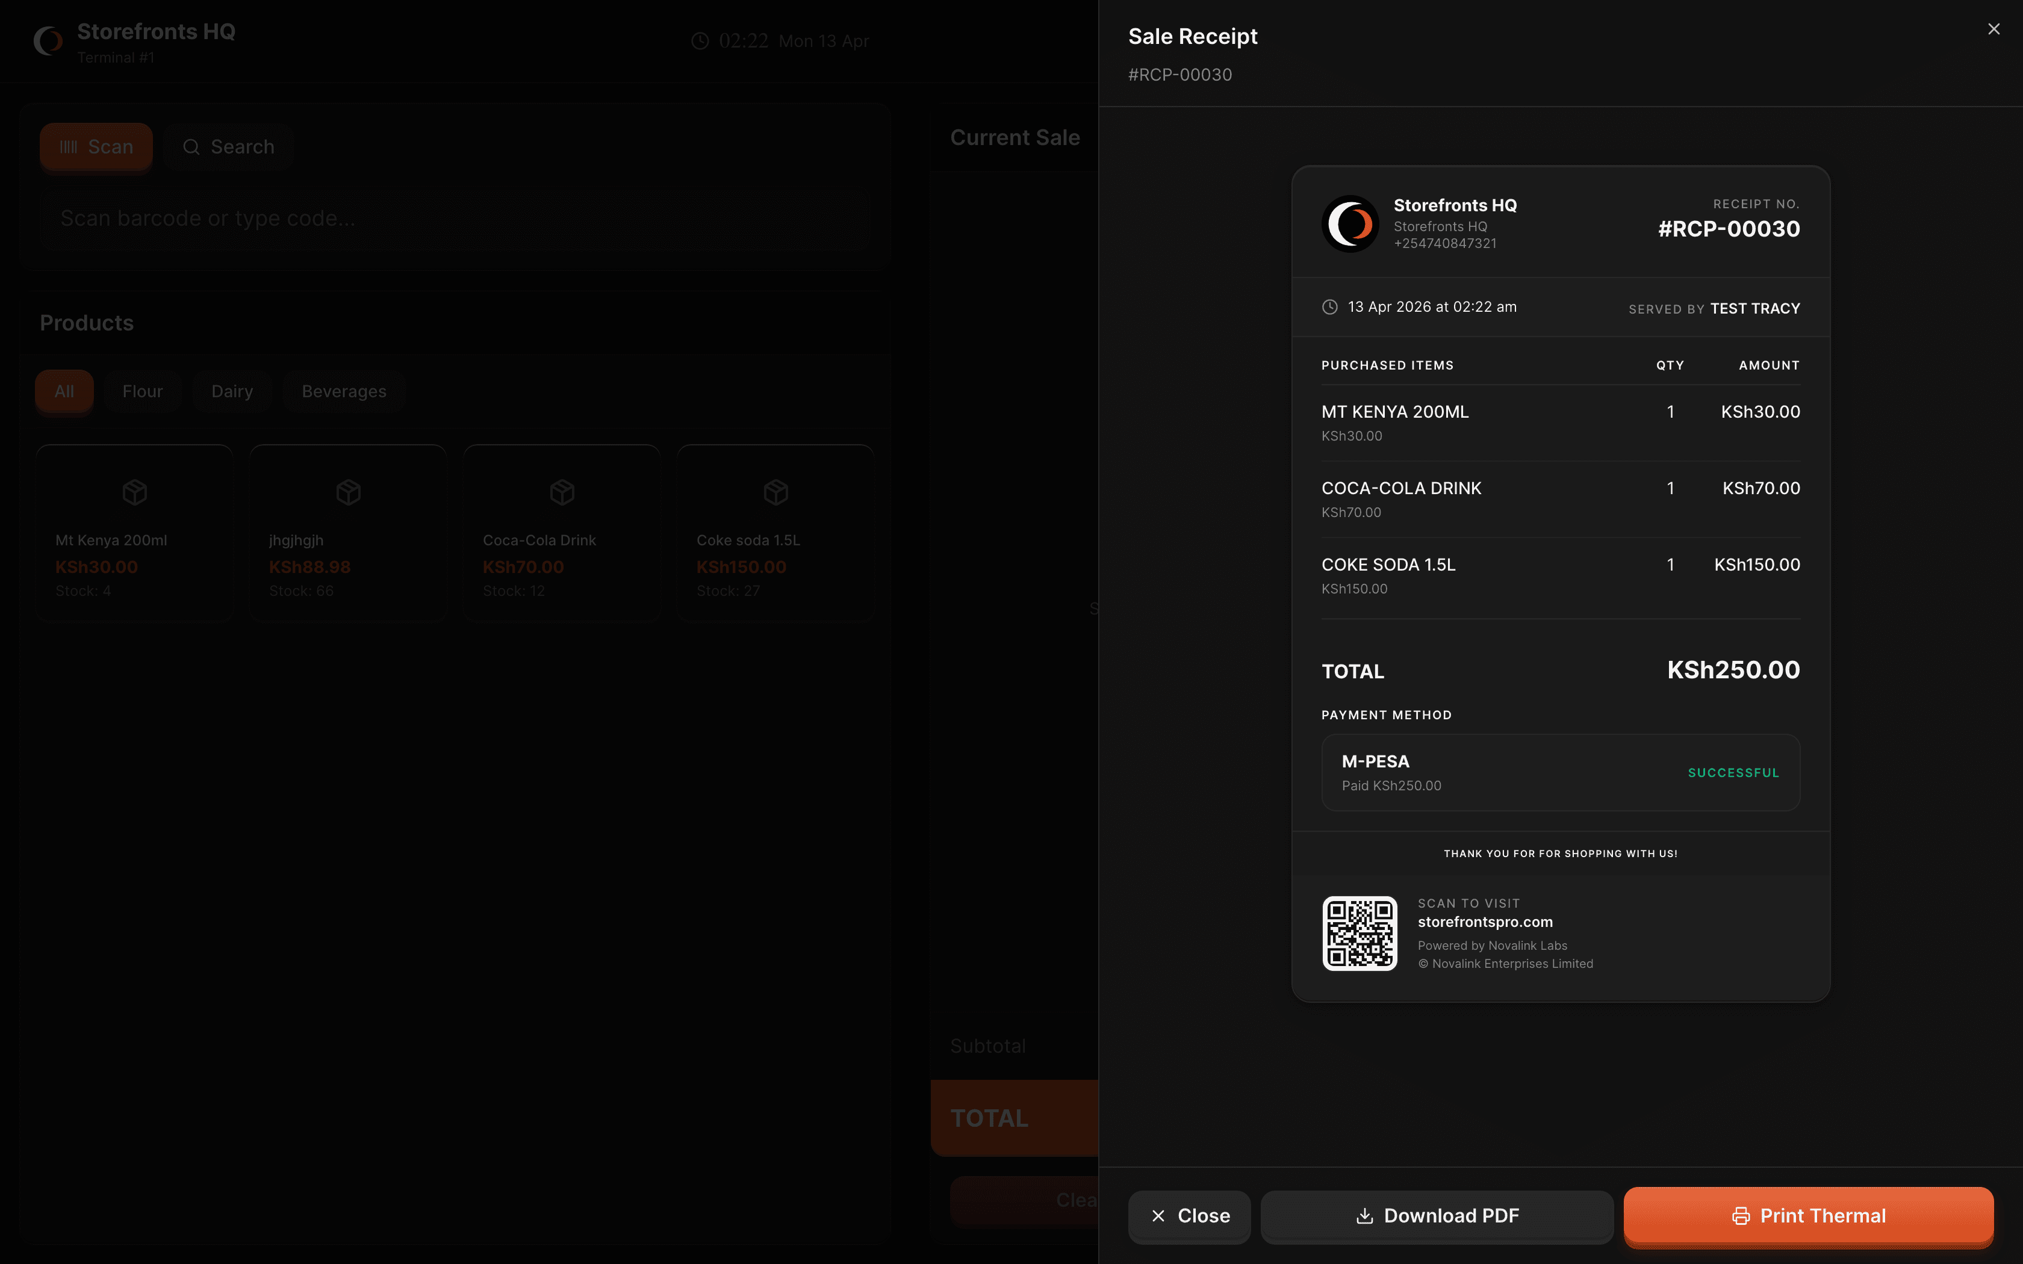The image size is (2023, 1264).
Task: Click the magnifier icon in the Search button
Action: click(192, 146)
